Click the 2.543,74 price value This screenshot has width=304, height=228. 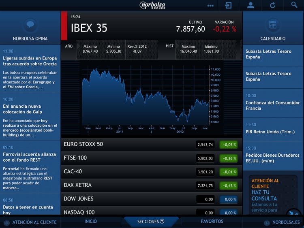pos(205,145)
